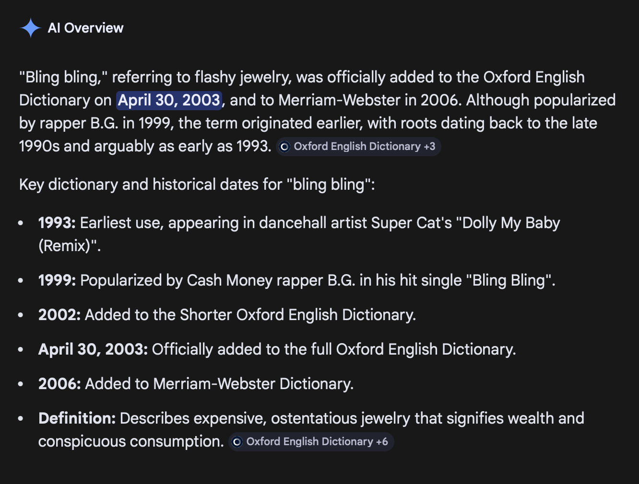Image resolution: width=639 pixels, height=484 pixels.
Task: Click the Merriam-Webster Dictionary text in 2006 bullet
Action: (253, 384)
